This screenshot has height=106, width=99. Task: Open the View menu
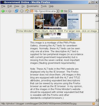coord(16,6)
